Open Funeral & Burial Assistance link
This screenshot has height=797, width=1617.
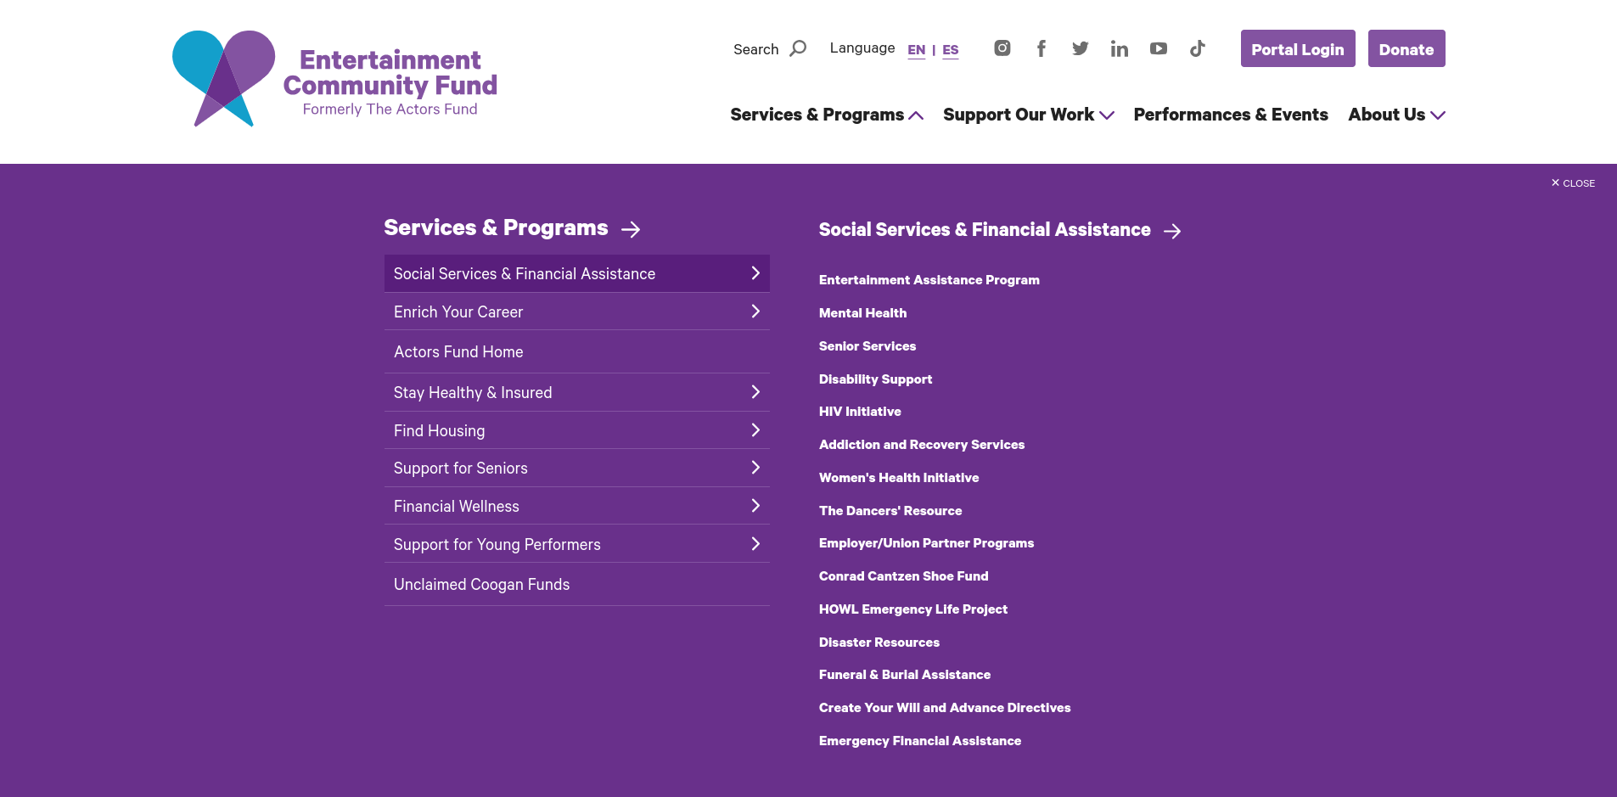tap(905, 675)
